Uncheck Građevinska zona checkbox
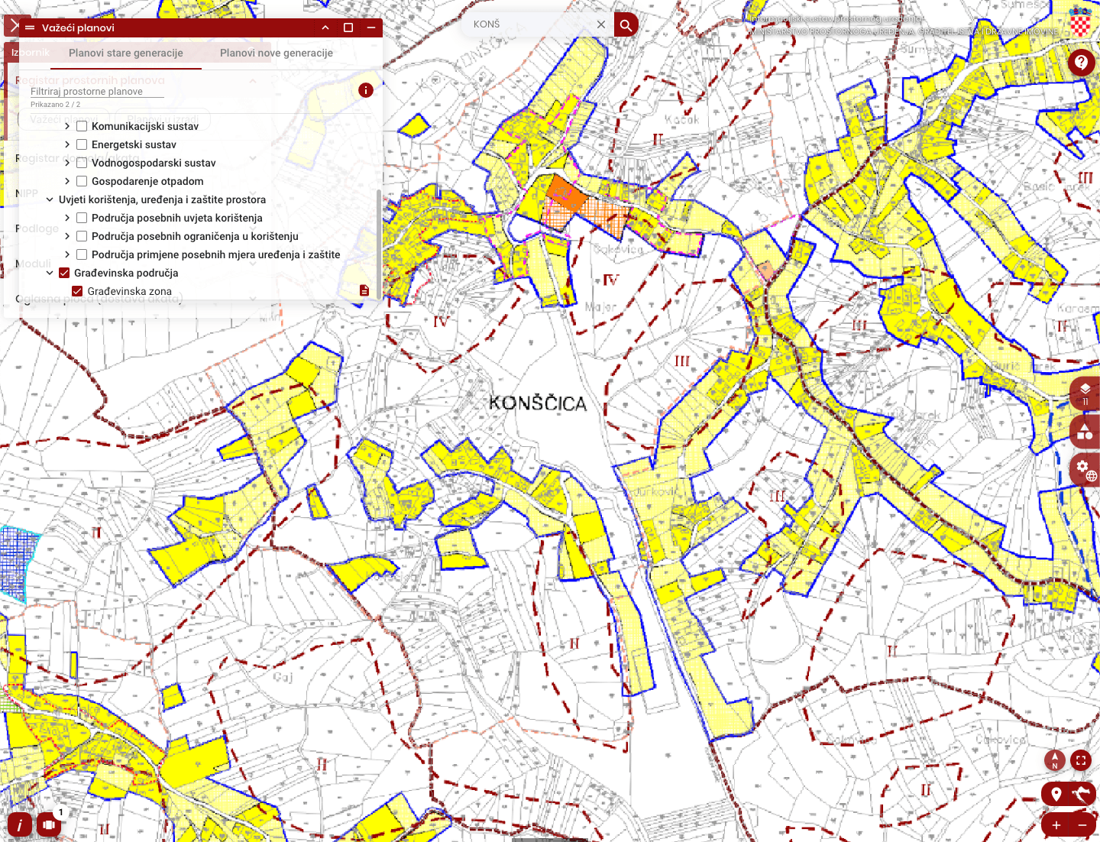 click(x=77, y=291)
